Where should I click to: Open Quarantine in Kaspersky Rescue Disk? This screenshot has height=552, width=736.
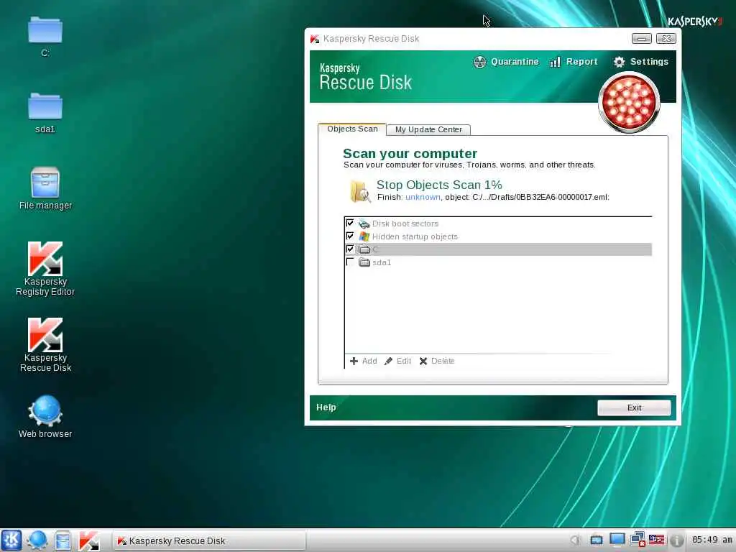click(x=506, y=62)
